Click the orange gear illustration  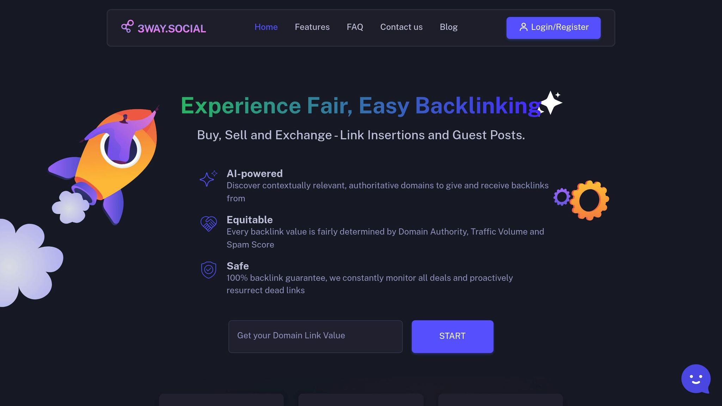(x=589, y=200)
